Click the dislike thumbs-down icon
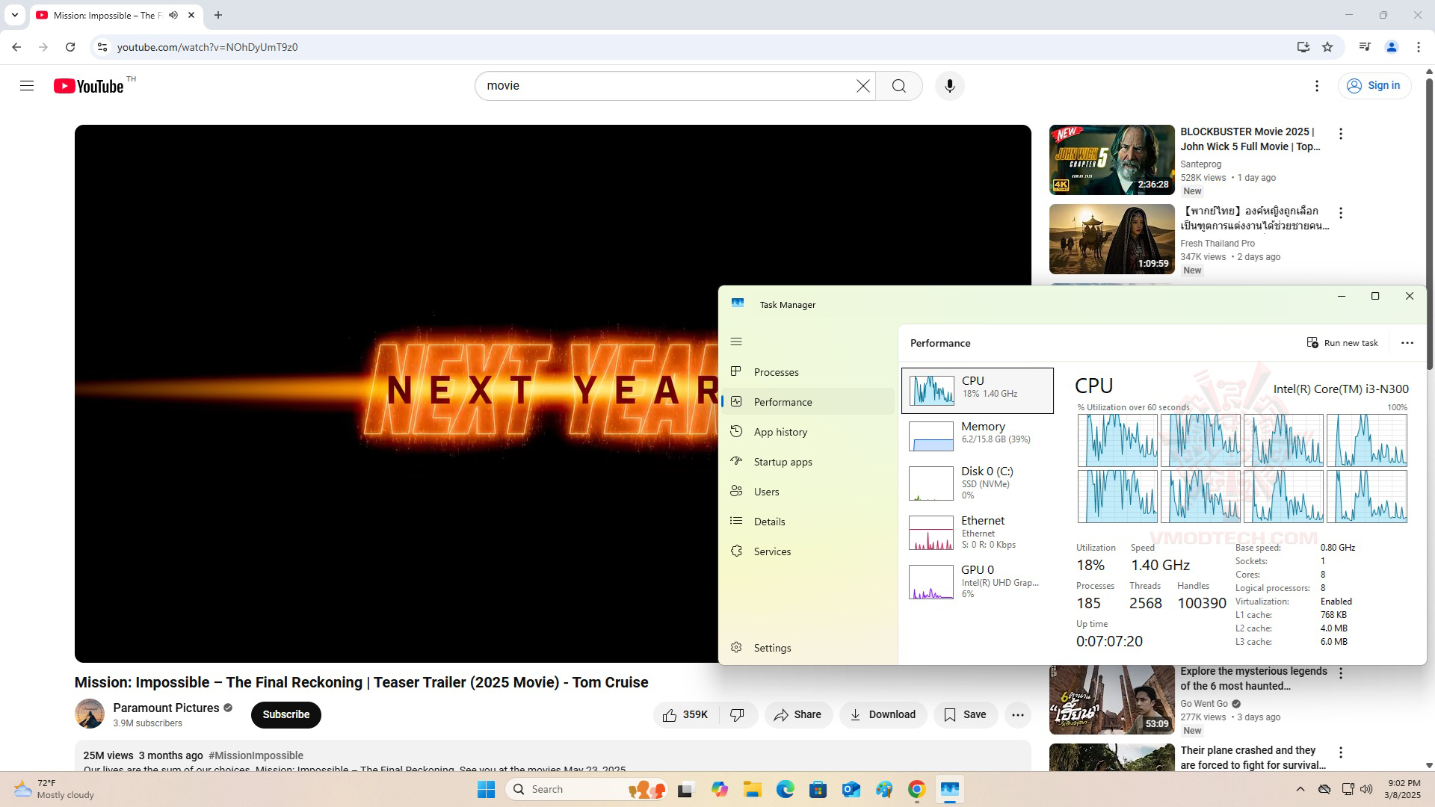 737,715
